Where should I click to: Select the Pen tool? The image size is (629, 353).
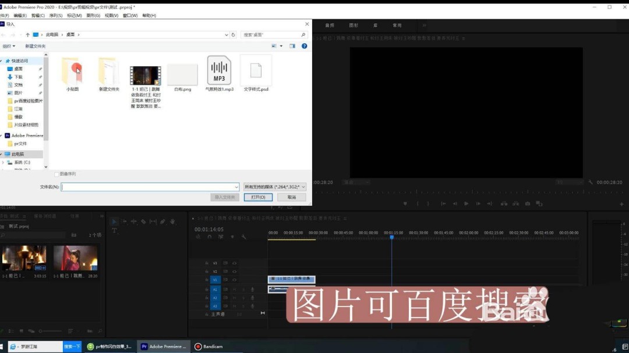pyautogui.click(x=162, y=222)
